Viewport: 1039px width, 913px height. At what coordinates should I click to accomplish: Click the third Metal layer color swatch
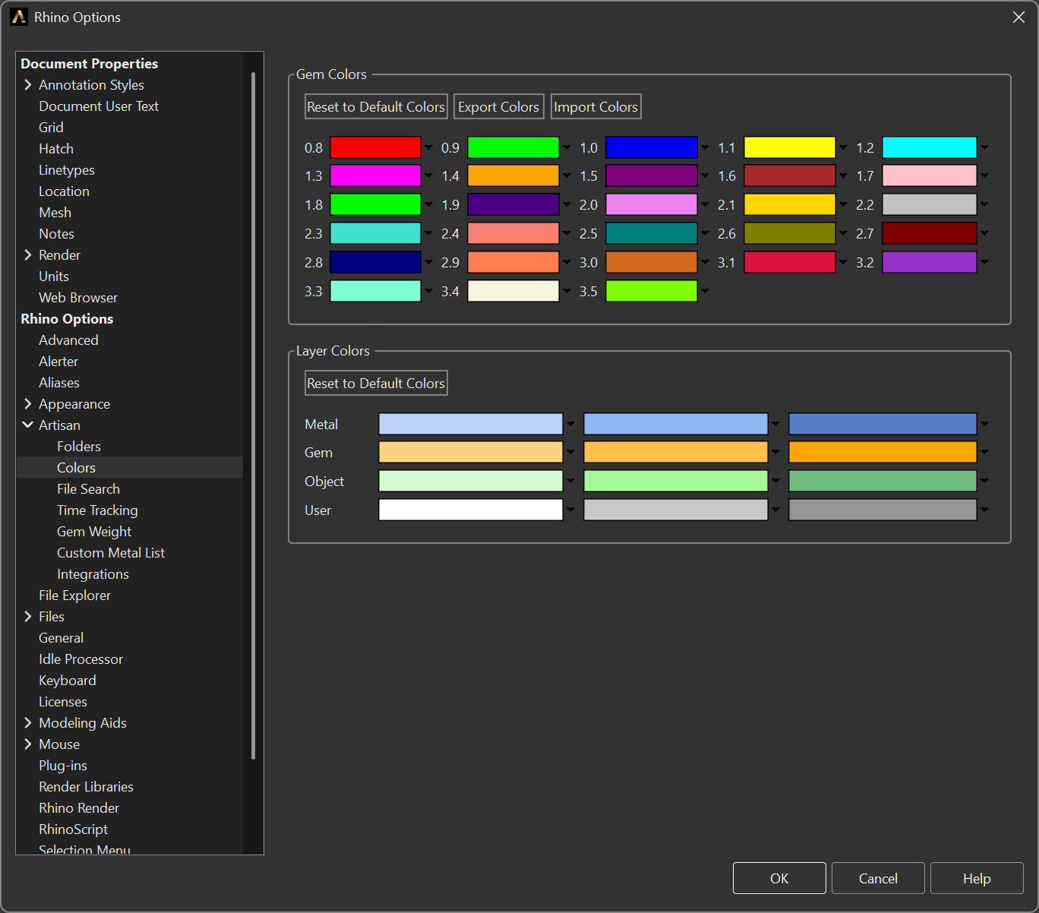[x=883, y=424]
